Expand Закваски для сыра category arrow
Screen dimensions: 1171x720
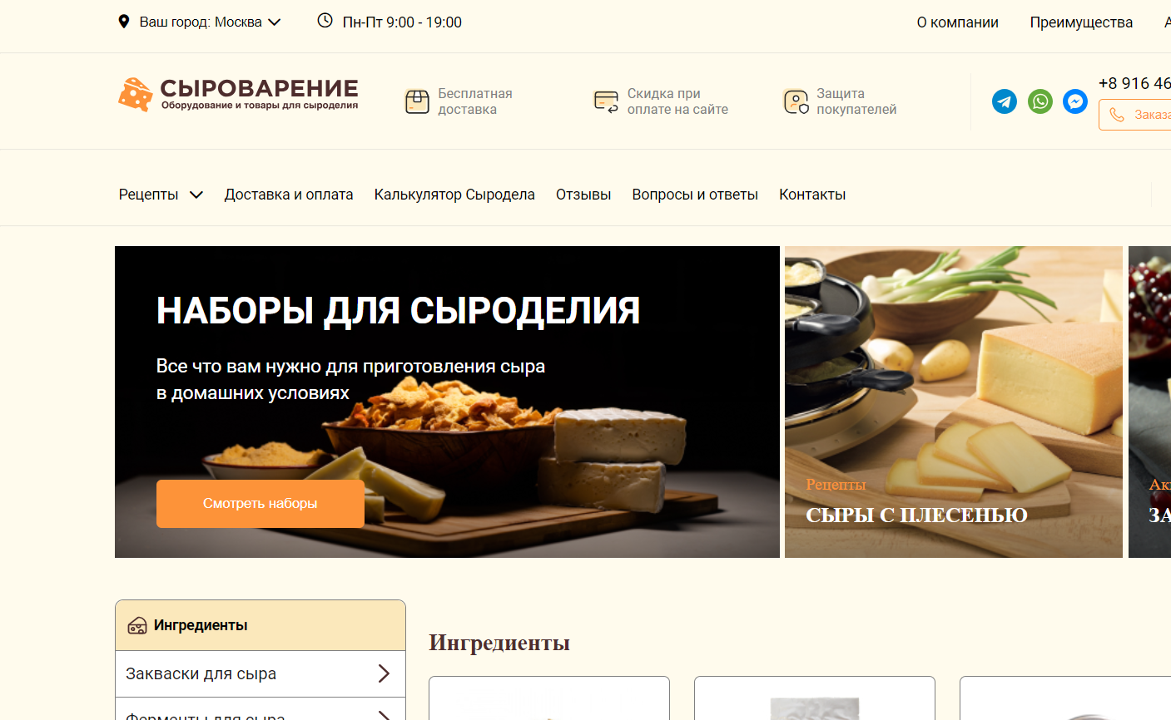click(x=384, y=673)
